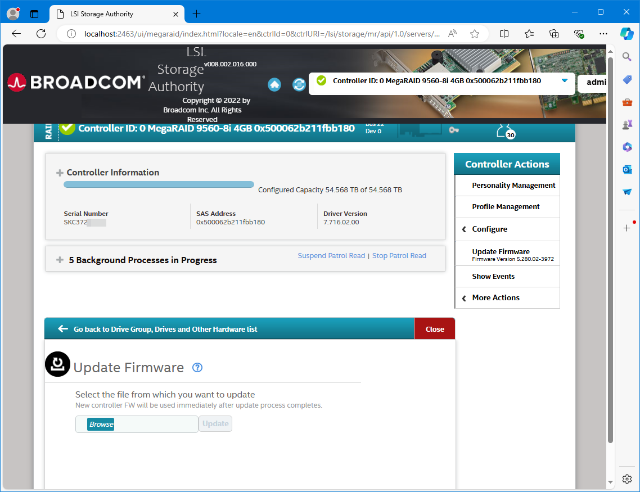Open alerts bell showing 30
This screenshot has width=640, height=492.
coord(505,131)
